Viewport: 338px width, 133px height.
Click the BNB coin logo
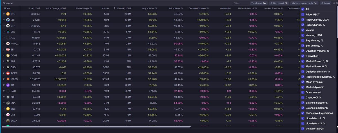(x=8, y=109)
